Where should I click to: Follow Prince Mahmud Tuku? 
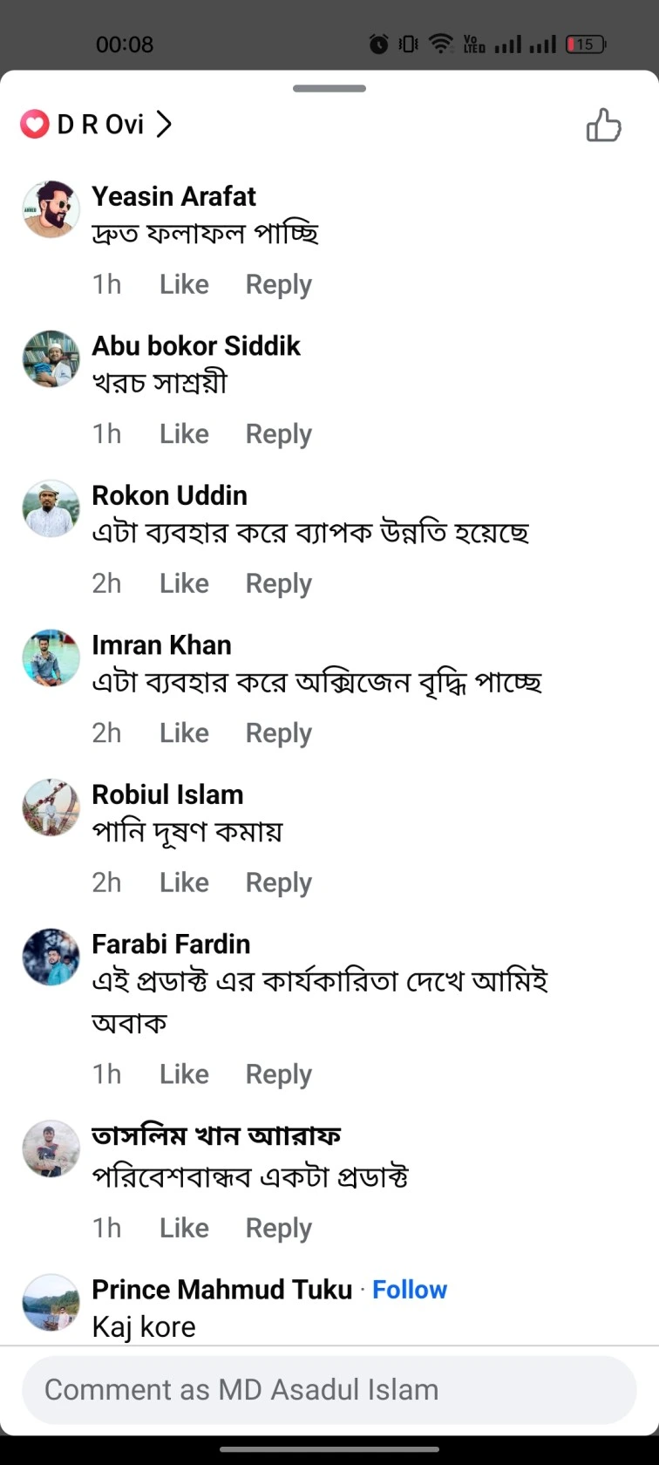click(x=410, y=1289)
